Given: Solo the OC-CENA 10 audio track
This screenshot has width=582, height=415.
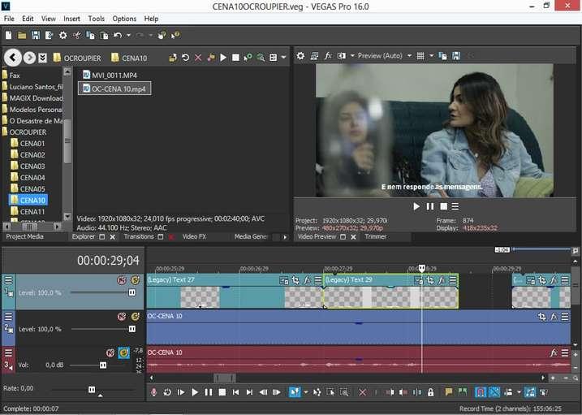Looking at the screenshot, I should (123, 352).
